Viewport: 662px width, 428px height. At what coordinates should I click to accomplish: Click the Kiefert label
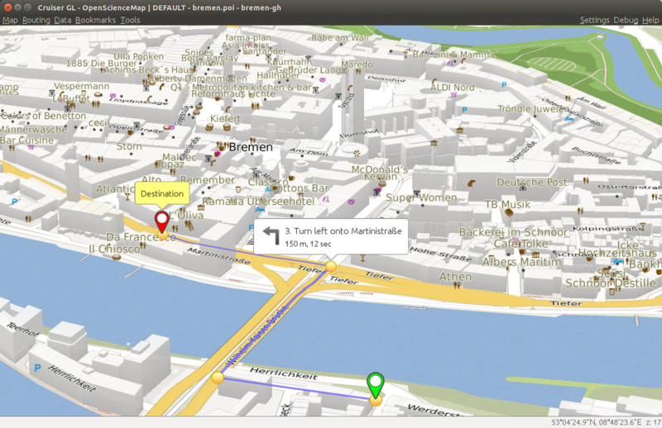[225, 119]
